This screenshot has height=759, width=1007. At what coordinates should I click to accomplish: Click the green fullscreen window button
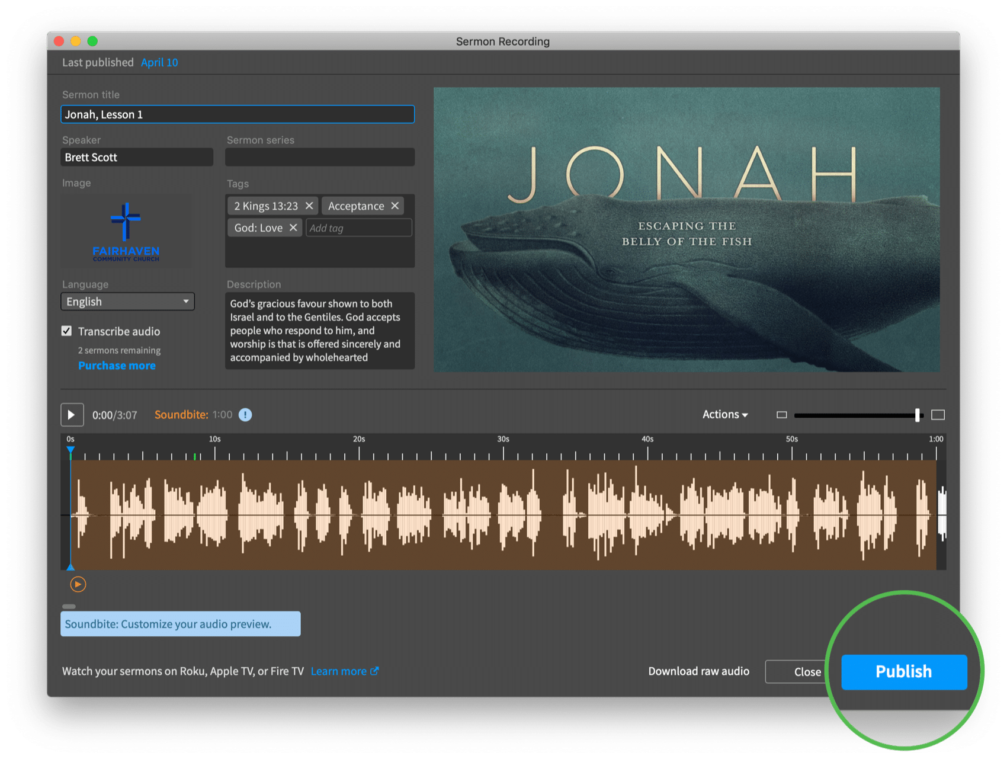pos(92,41)
